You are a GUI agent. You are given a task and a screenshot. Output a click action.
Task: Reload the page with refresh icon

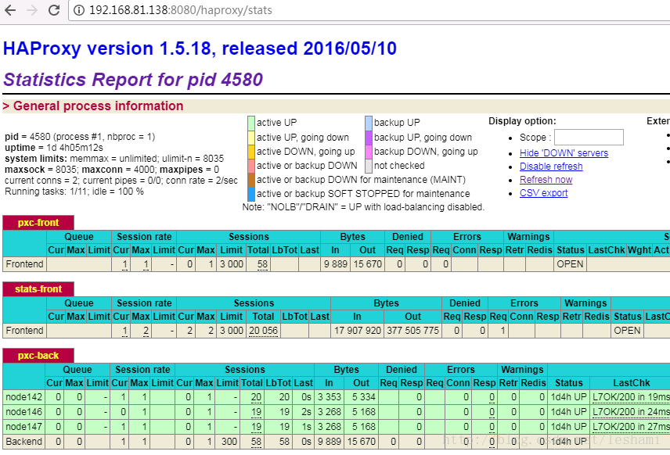pos(54,10)
